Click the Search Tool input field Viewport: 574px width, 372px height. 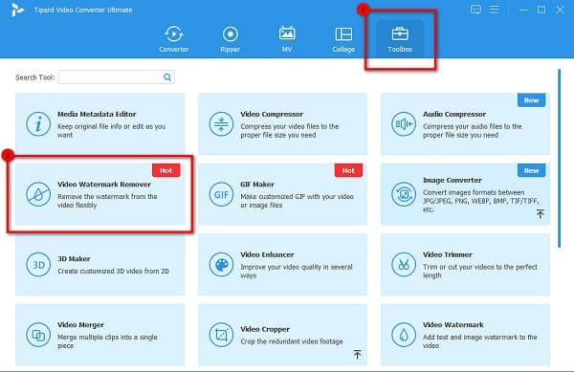tap(117, 77)
